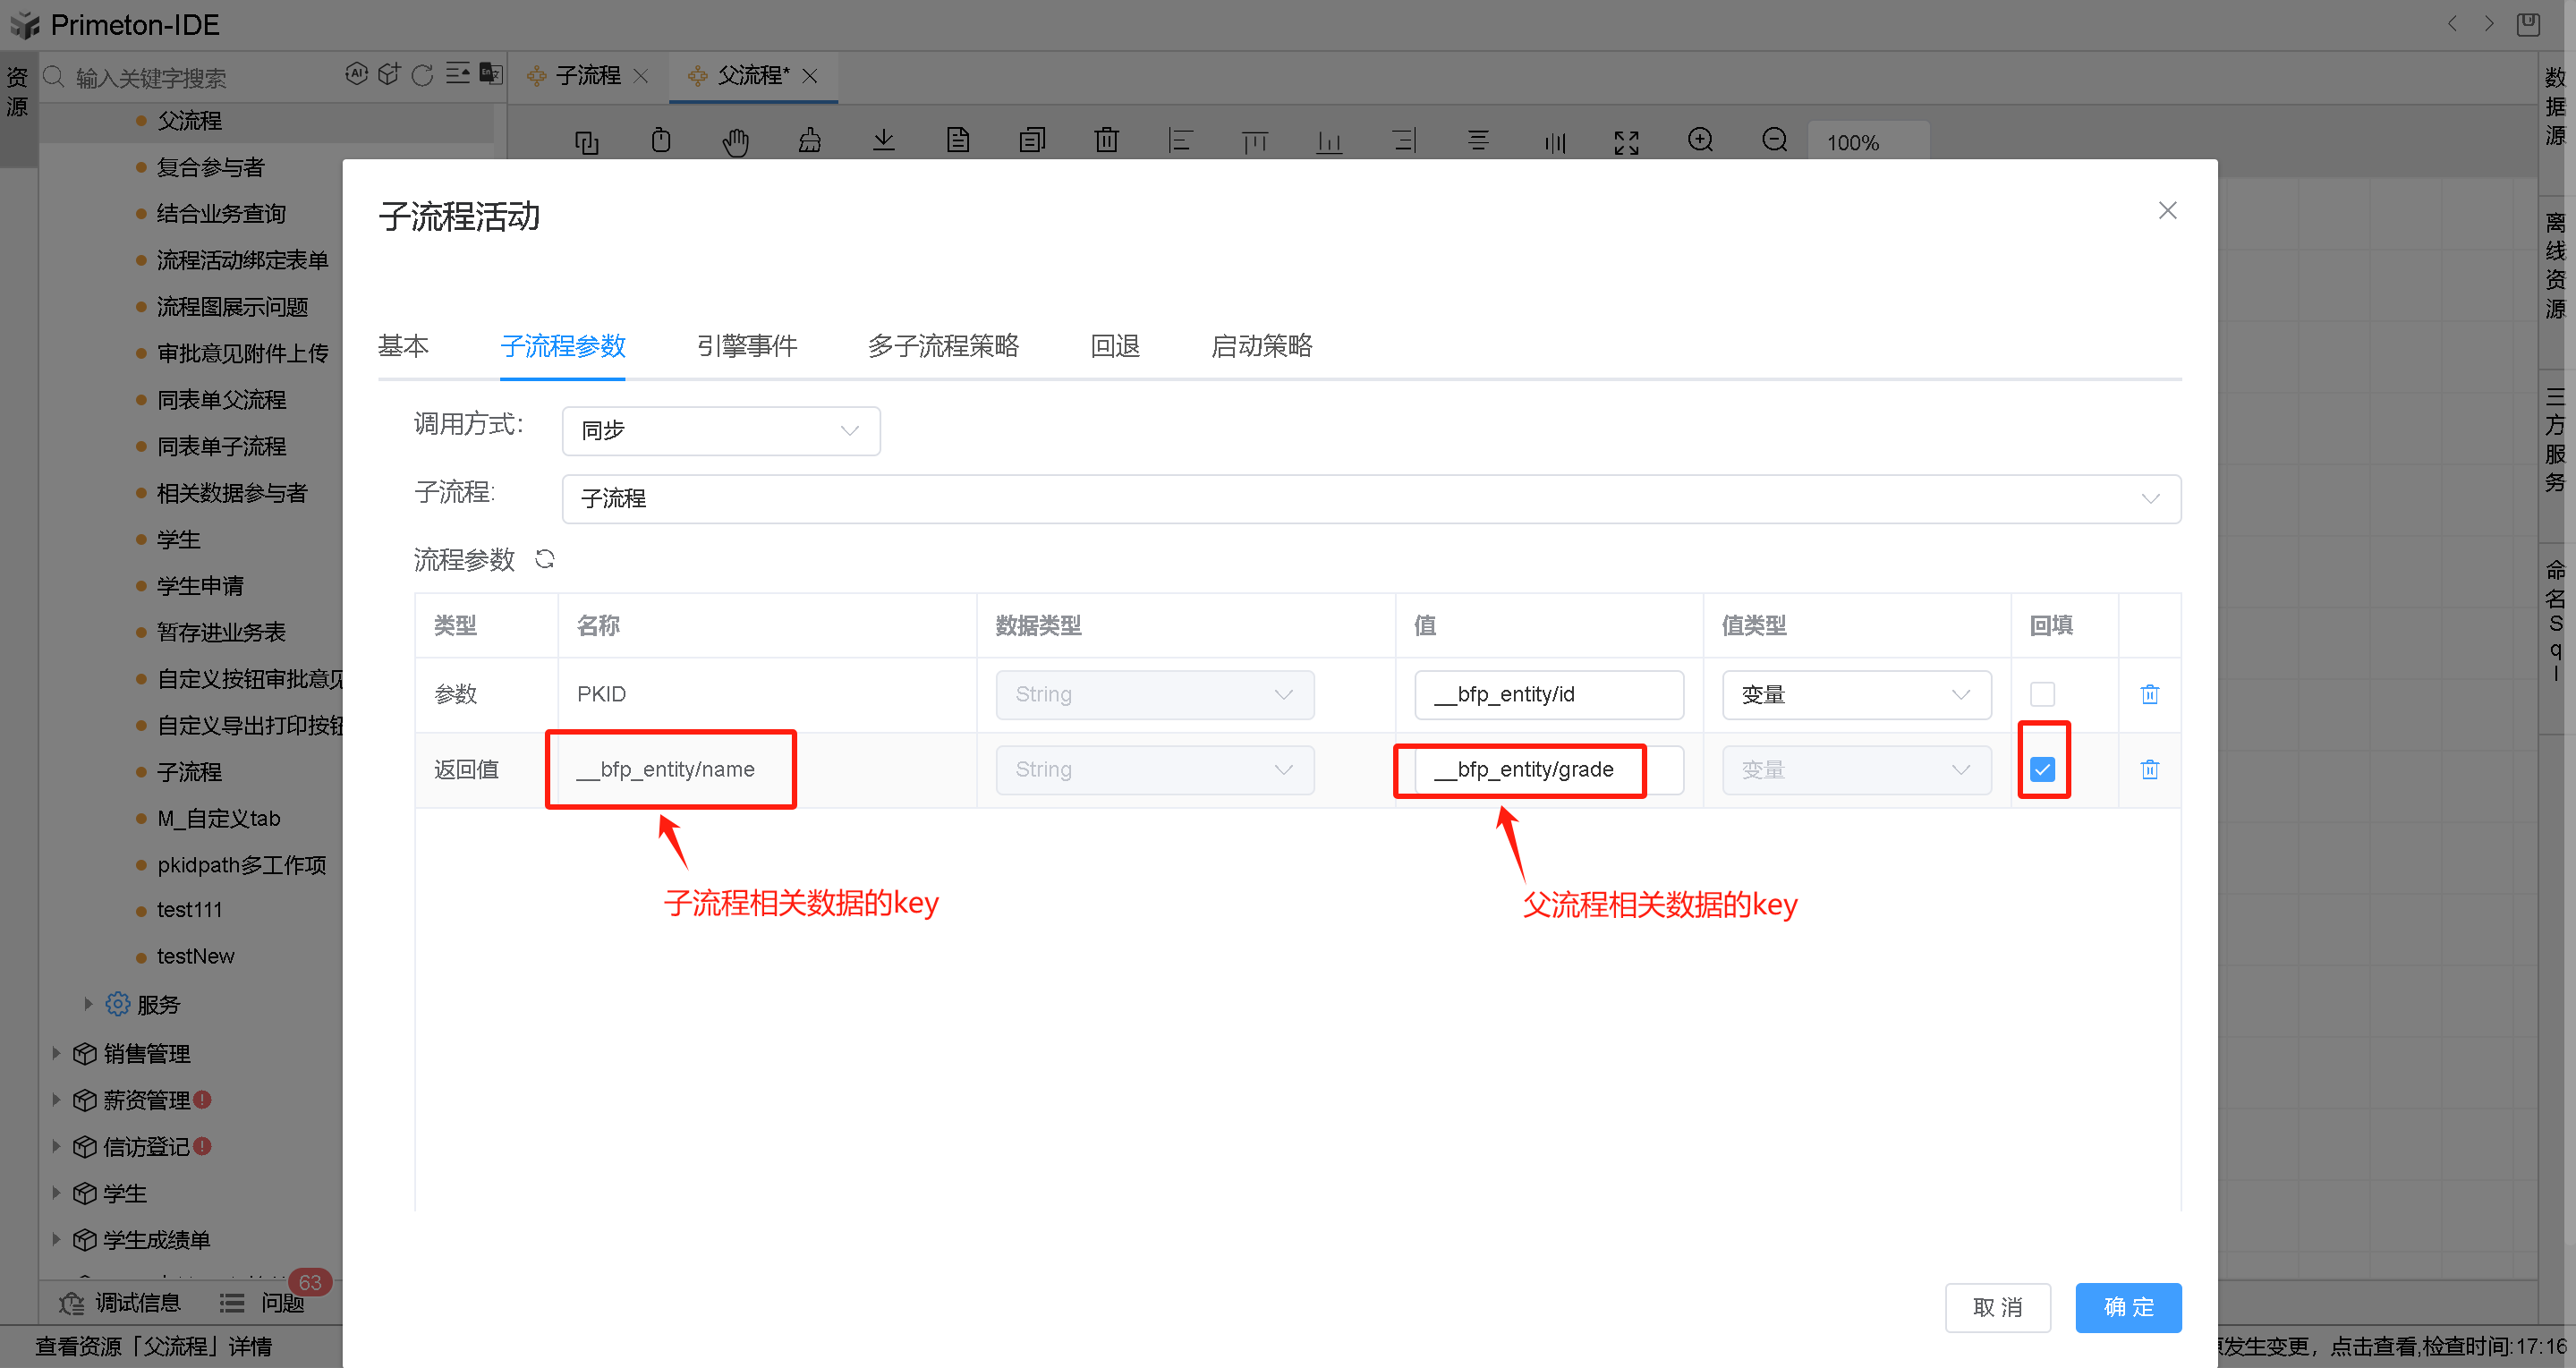Click the zoom in magnifier toolbar icon

(1700, 140)
